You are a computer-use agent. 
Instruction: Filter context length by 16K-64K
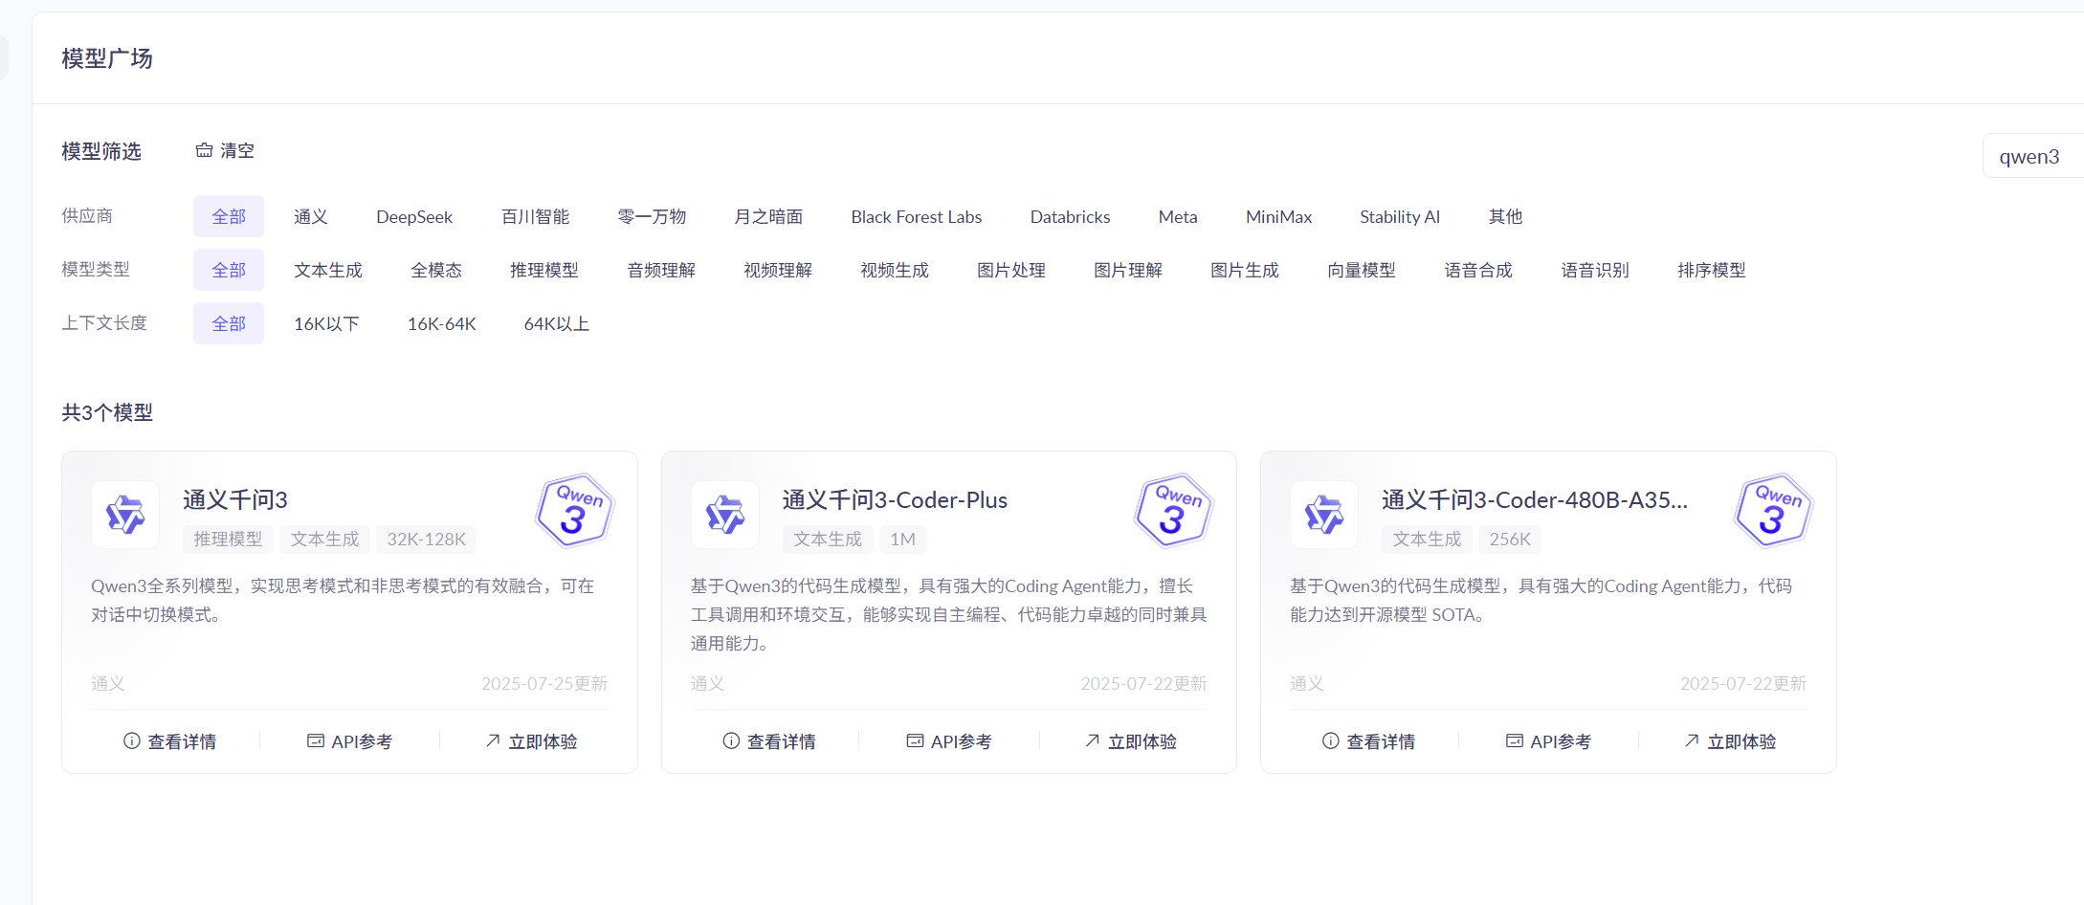[x=442, y=323]
